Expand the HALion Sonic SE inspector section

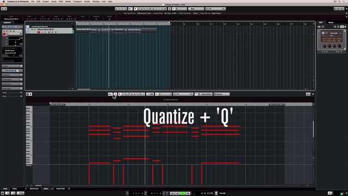point(12,71)
